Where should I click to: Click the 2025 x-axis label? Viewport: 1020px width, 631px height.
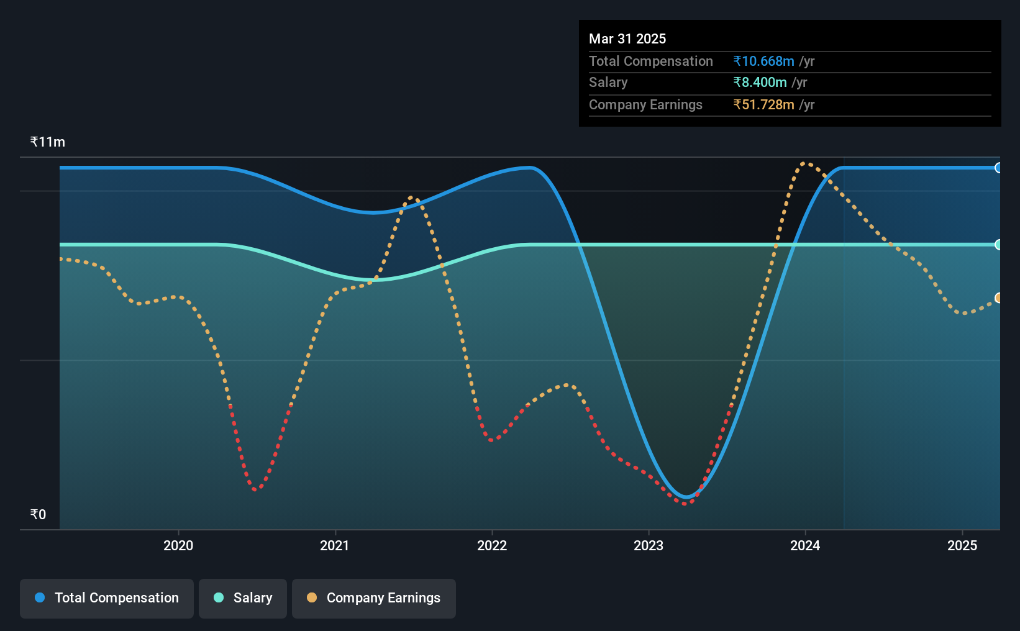point(962,545)
